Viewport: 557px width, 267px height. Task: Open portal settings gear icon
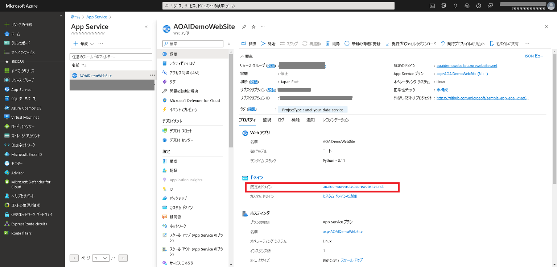tap(467, 6)
